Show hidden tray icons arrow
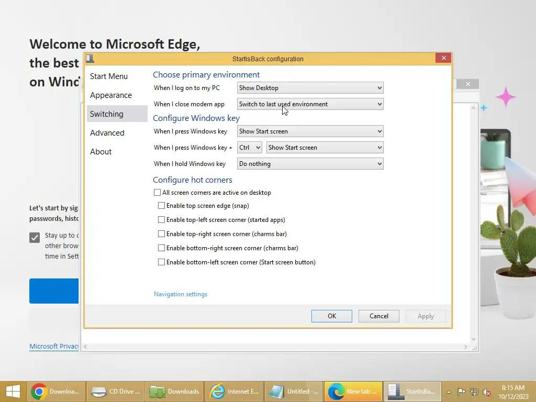 [x=449, y=392]
